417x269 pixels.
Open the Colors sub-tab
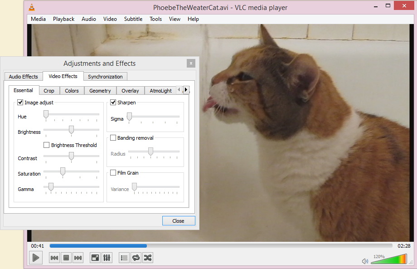[72, 91]
